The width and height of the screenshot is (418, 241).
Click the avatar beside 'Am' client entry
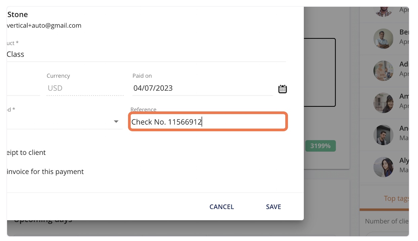tap(383, 103)
